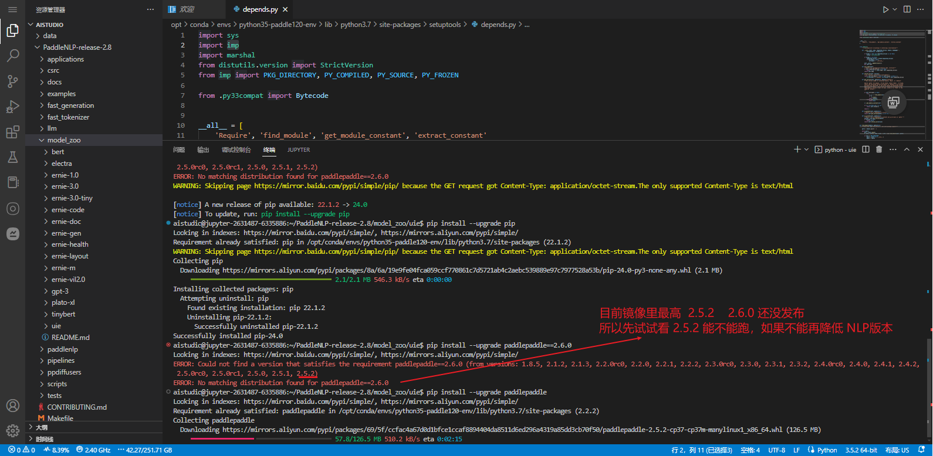Viewport: 933px width, 456px height.
Task: Place cursor on line 4 StrictVersion import
Action: click(x=346, y=65)
